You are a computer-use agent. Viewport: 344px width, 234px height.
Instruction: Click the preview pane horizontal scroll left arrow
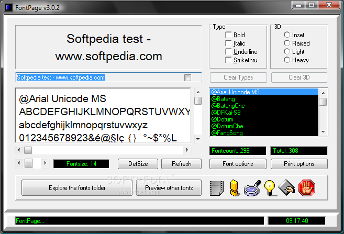(19, 150)
